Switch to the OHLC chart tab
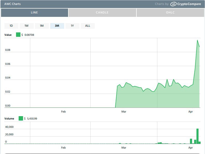 170,12
